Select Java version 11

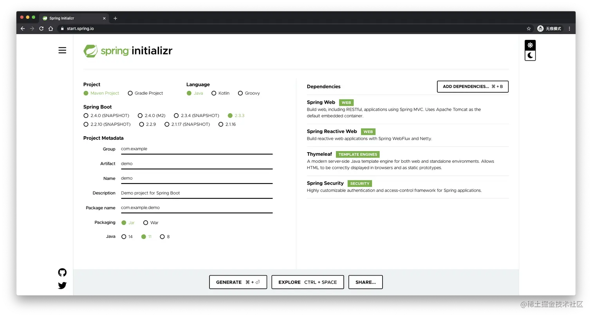[x=146, y=237]
